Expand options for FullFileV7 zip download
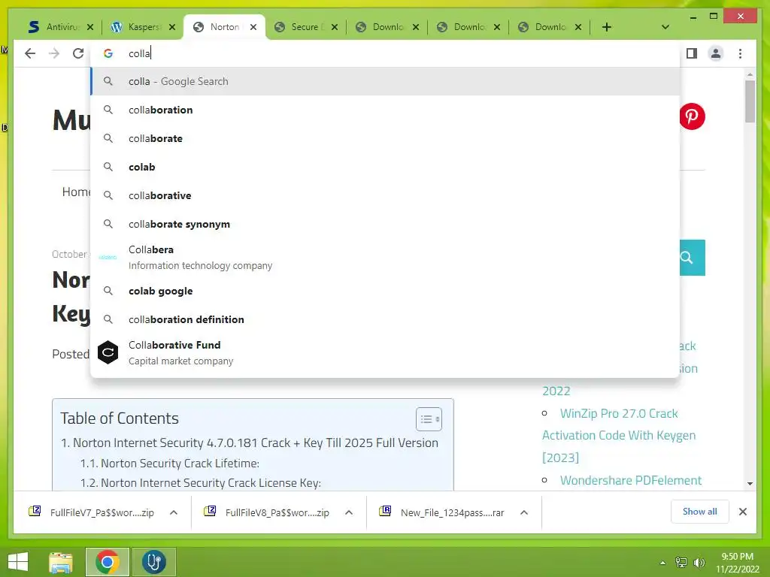Screen dimensions: 770x577 tap(174, 512)
